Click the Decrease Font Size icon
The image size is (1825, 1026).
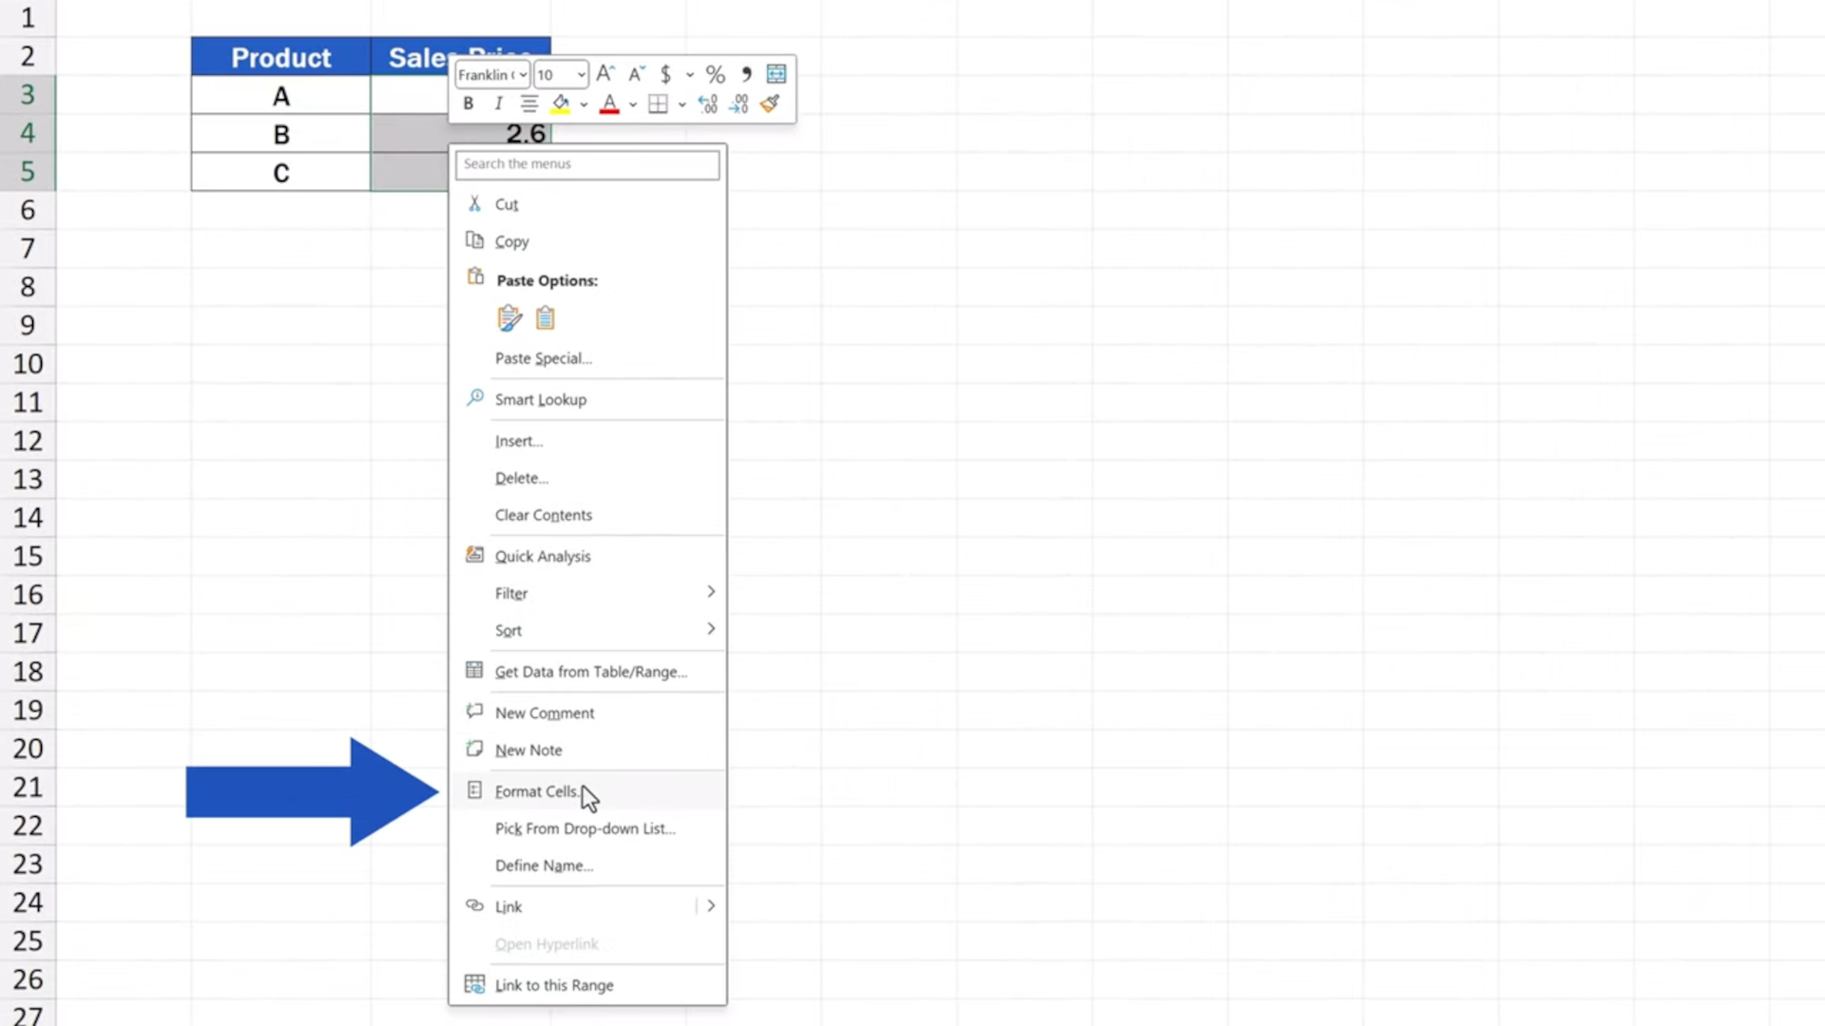pyautogui.click(x=636, y=74)
